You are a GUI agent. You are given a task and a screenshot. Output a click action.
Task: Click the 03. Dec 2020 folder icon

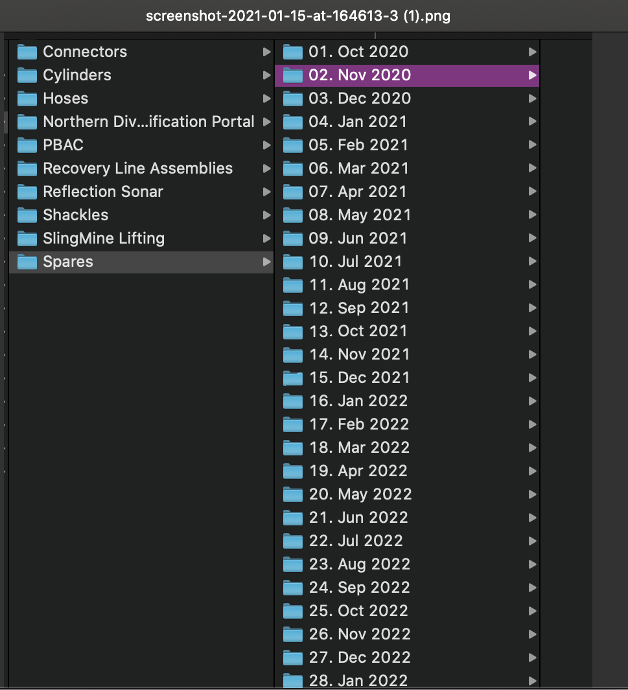pos(293,98)
